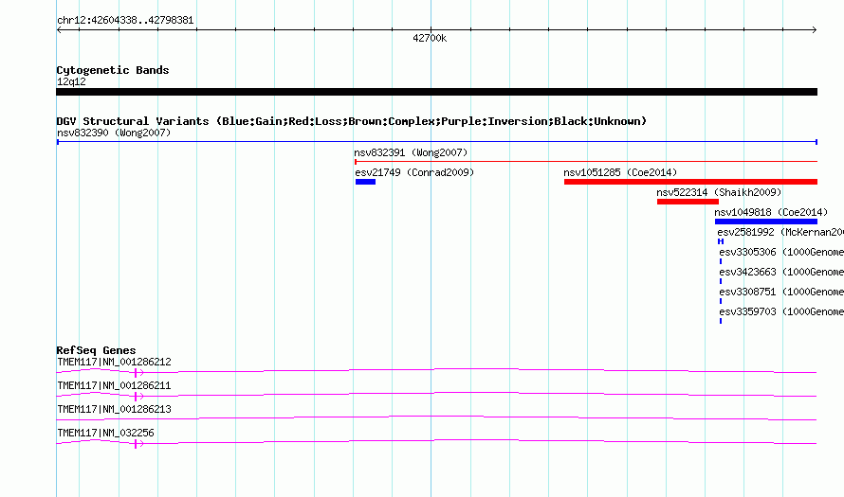Open the esv3305306 1000Genomes variant label
Image resolution: width=844 pixels, height=497 pixels.
tap(781, 252)
